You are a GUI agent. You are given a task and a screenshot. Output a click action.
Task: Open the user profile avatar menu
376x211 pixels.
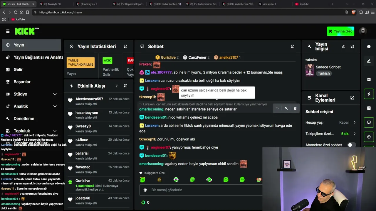click(363, 31)
